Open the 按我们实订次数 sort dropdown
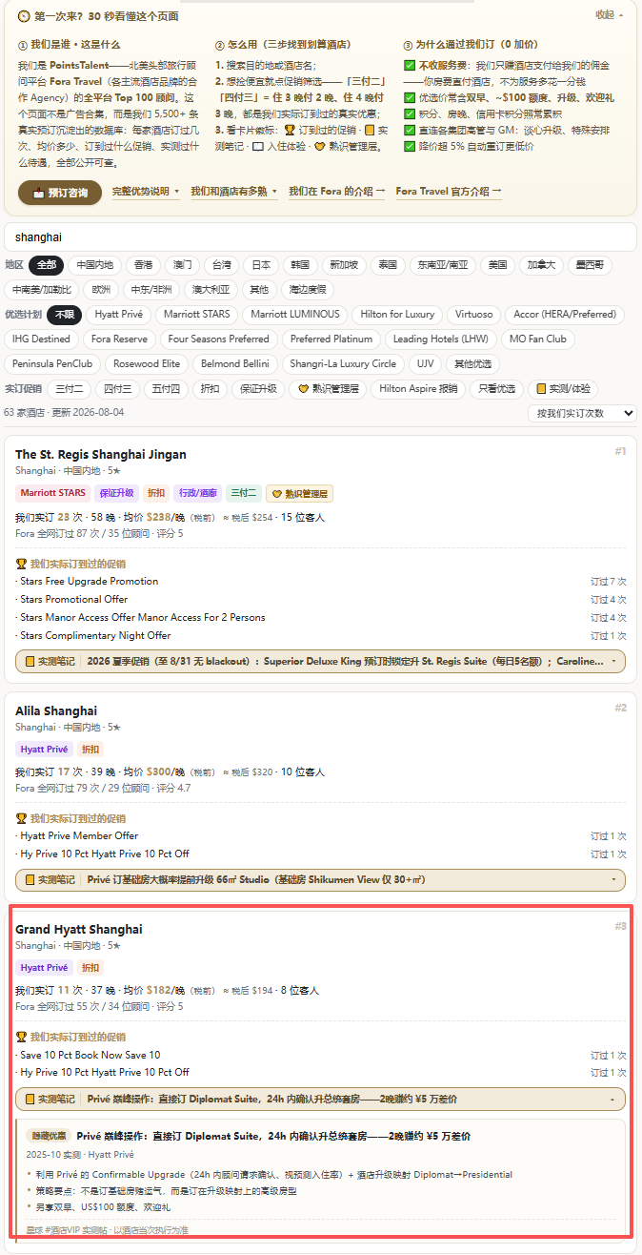Screen dimensions: 642x1255 [582, 413]
